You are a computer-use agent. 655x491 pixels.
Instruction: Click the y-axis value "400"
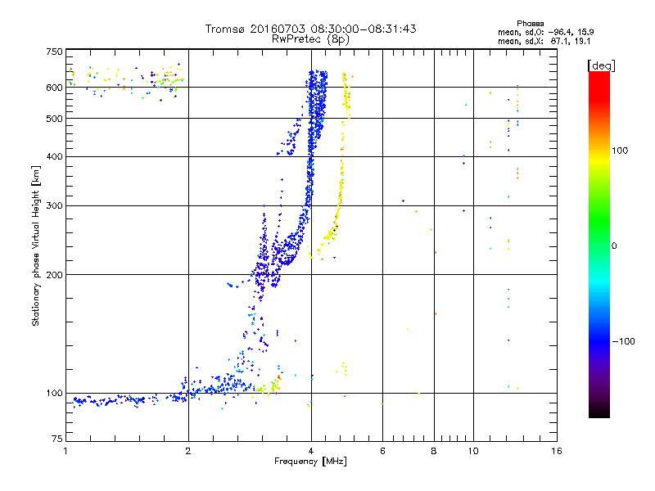54,156
